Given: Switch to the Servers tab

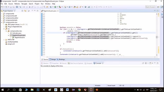Looking at the screenshot, I should coord(63,63).
